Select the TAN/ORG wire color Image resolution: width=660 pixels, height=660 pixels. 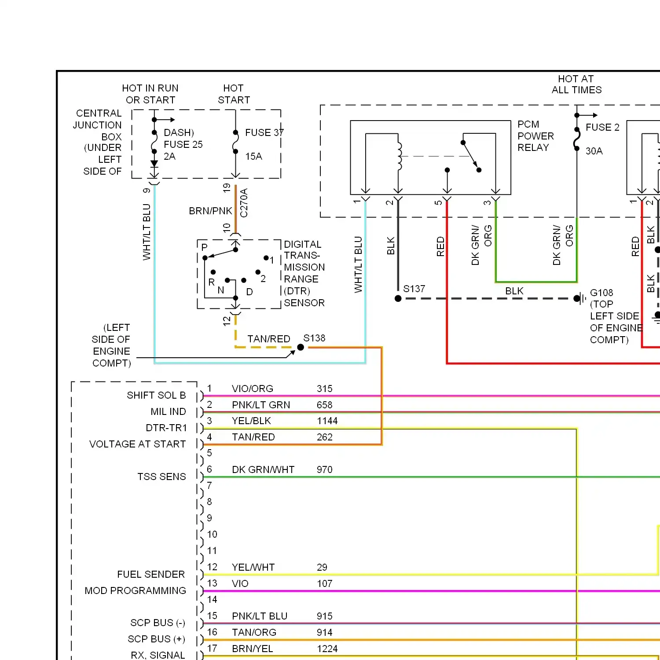254,632
